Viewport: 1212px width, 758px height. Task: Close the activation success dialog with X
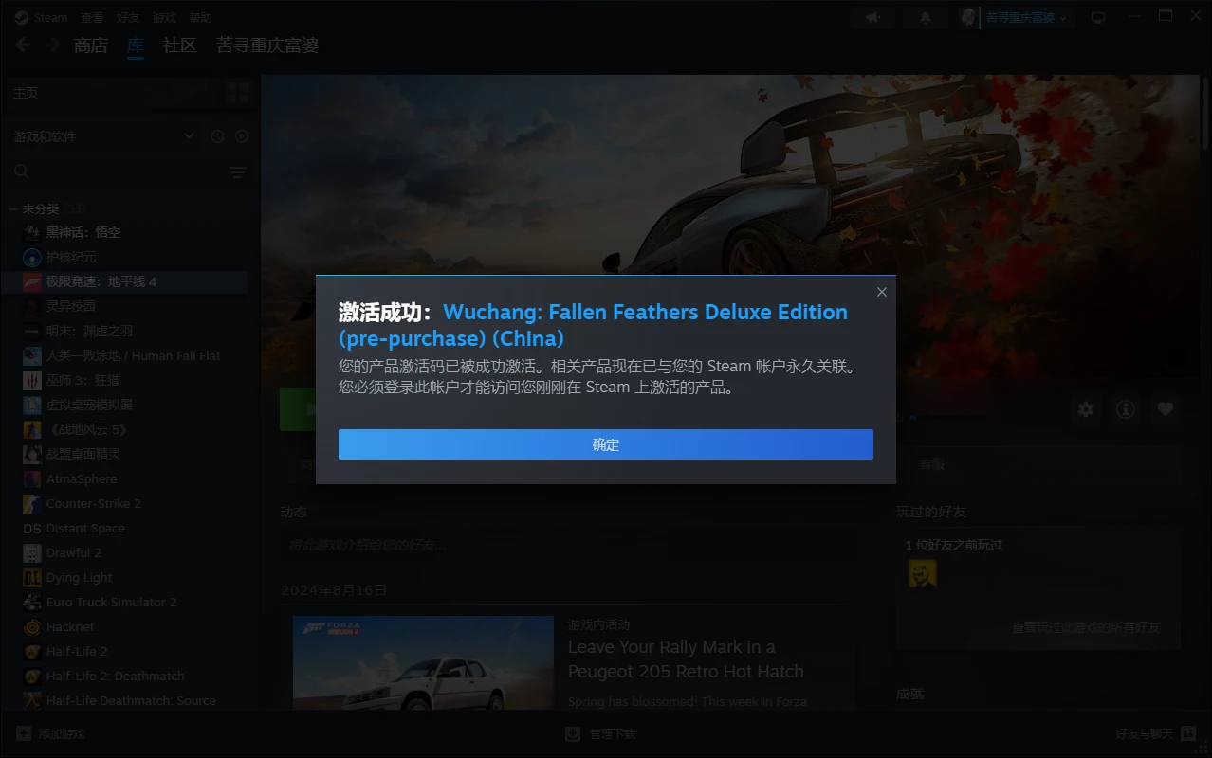(881, 292)
